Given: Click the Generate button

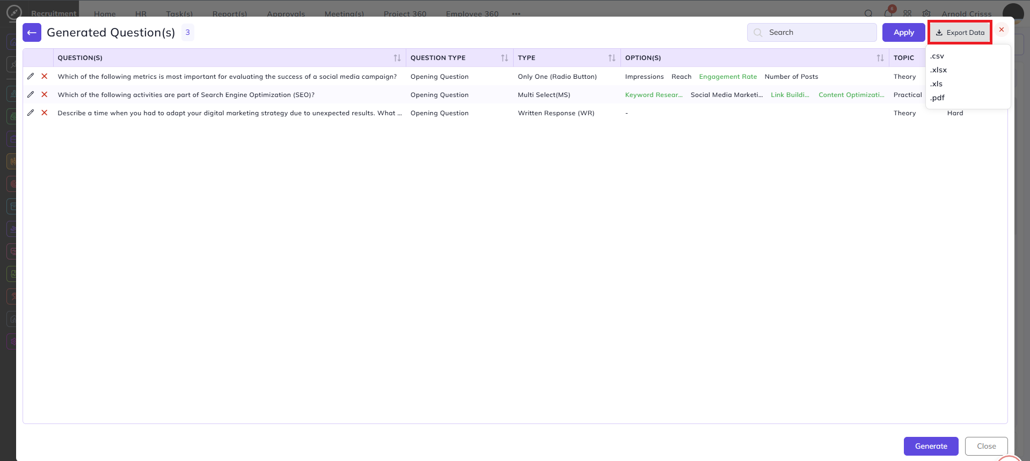Looking at the screenshot, I should pyautogui.click(x=931, y=446).
